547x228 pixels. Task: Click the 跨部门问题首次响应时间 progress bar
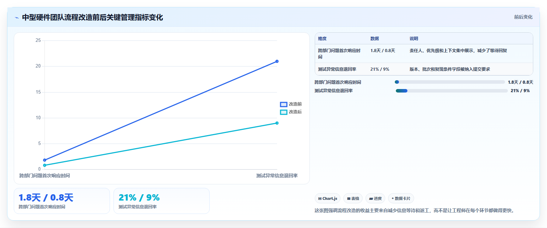[x=450, y=82]
